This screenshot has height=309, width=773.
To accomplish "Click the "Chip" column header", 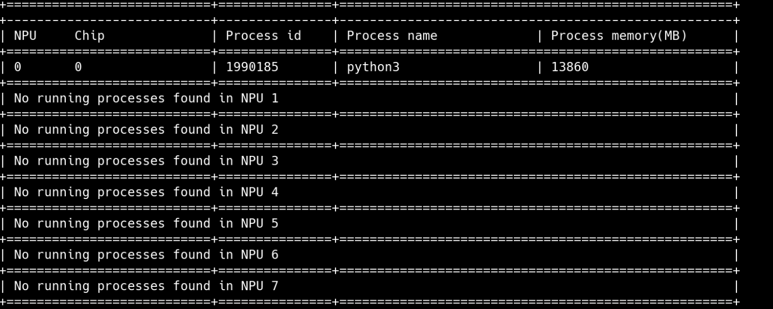I will pos(89,36).
